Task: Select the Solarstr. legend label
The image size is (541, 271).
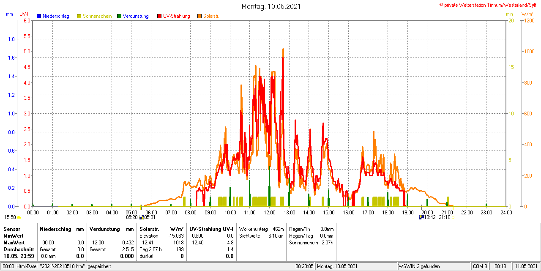Action: tap(211, 16)
